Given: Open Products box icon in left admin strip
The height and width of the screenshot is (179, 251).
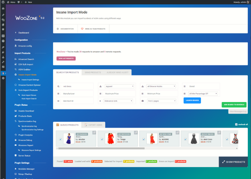Looking at the screenshot, I should pos(3,41).
